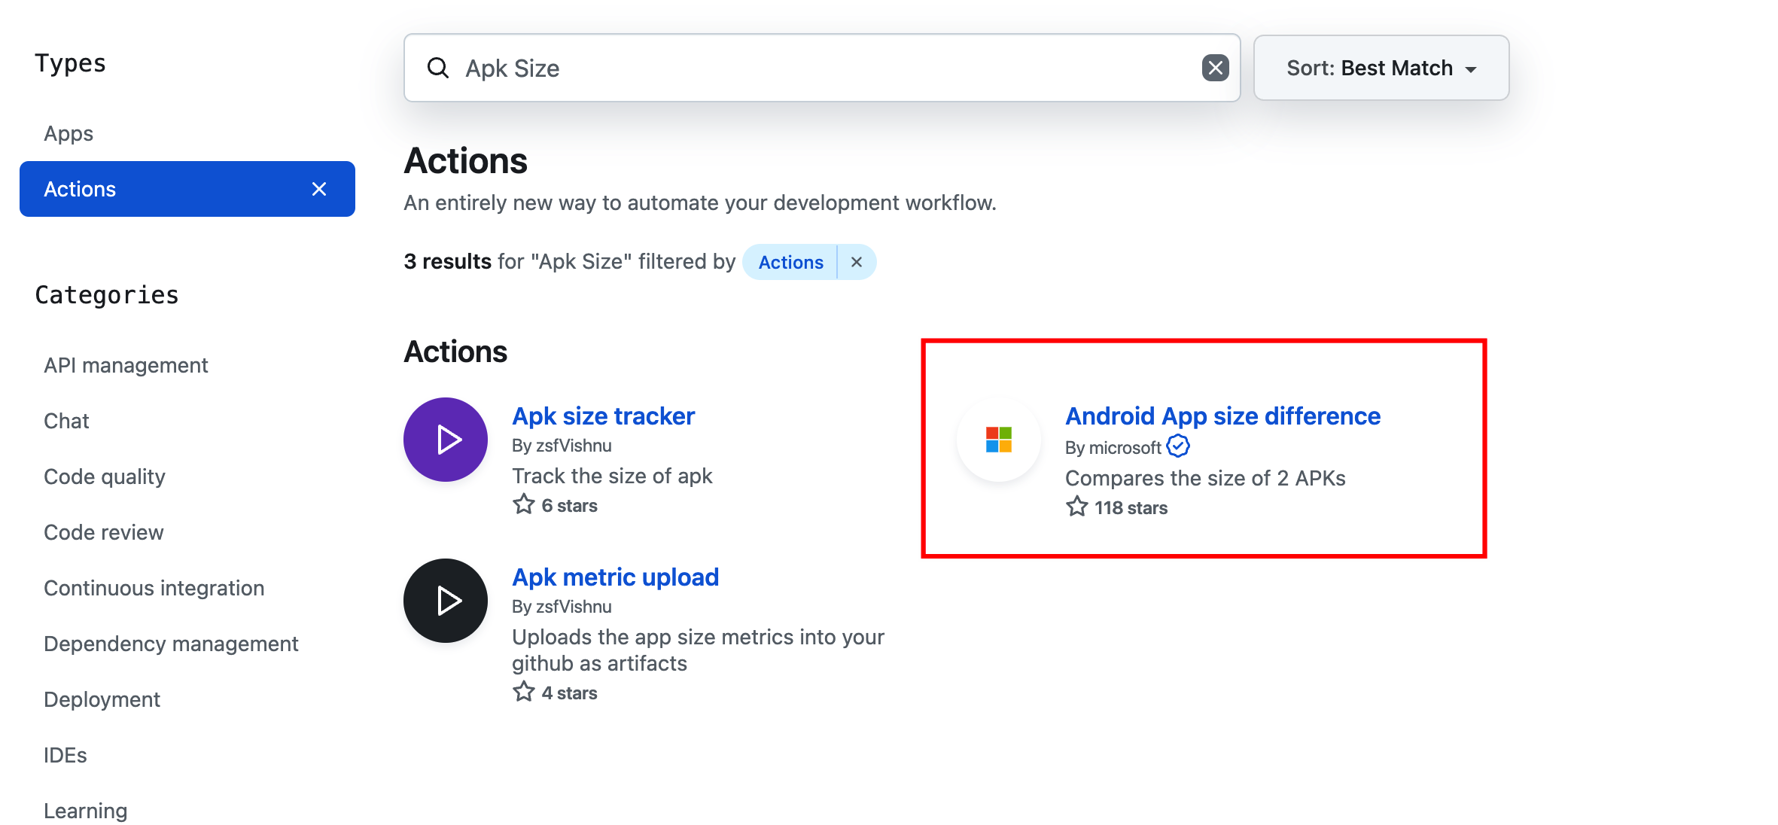The width and height of the screenshot is (1778, 825).
Task: Expand Continuous integration category
Action: (153, 587)
